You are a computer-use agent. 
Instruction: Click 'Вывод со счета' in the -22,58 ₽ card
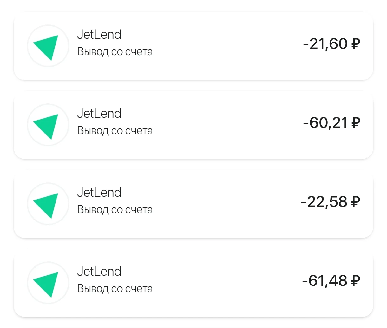click(115, 210)
